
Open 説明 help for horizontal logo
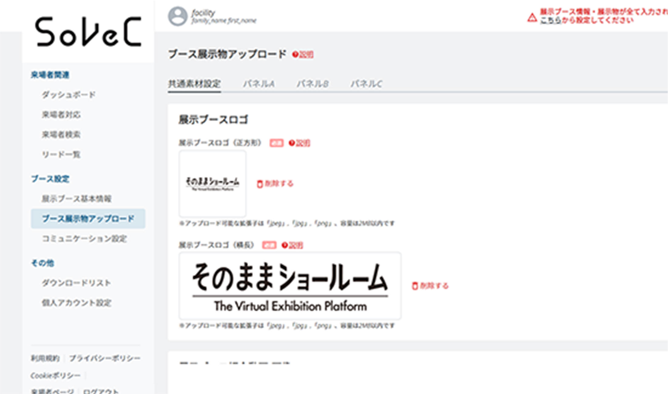click(292, 245)
